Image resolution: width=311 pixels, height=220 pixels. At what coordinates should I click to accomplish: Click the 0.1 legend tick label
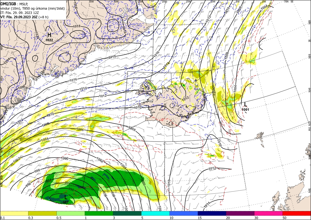click(x=2, y=218)
